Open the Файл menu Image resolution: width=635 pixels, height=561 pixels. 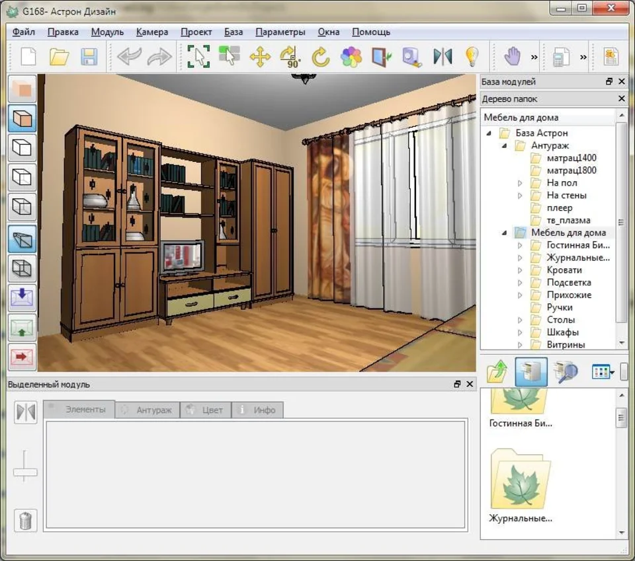coord(24,32)
